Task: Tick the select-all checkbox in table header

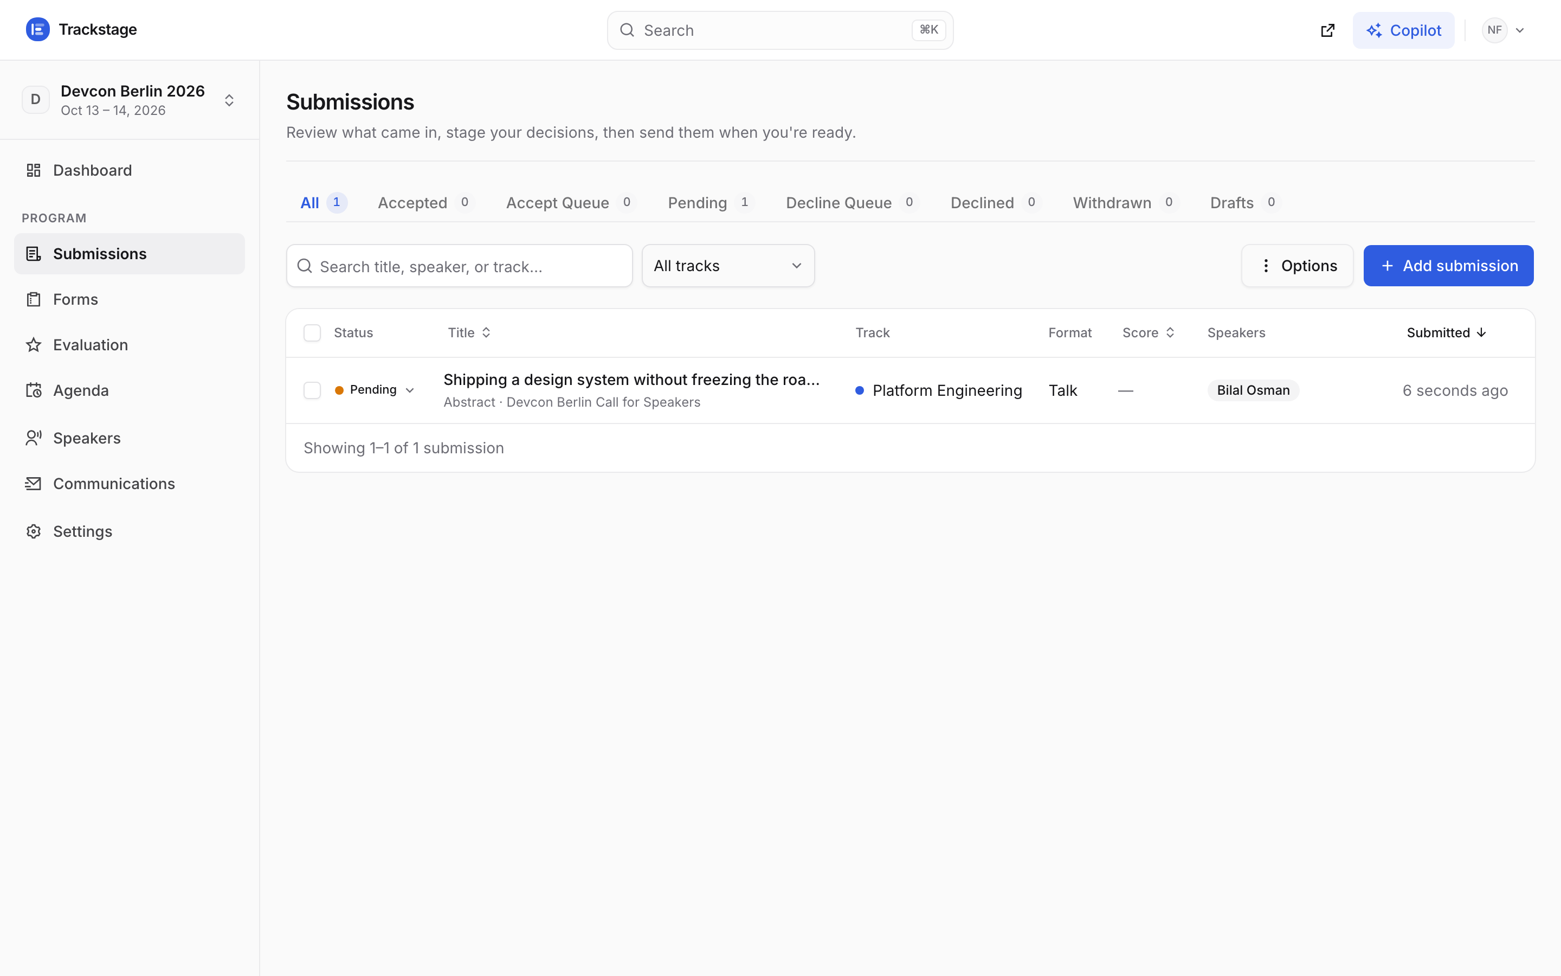Action: click(x=312, y=333)
